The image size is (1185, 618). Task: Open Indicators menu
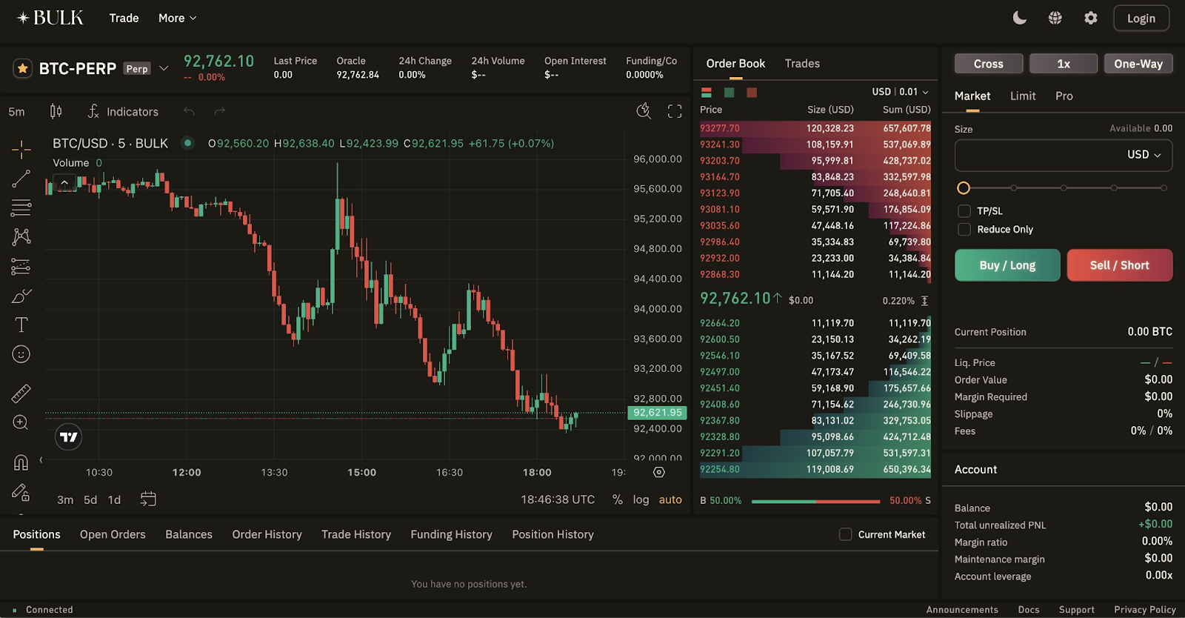(x=122, y=111)
